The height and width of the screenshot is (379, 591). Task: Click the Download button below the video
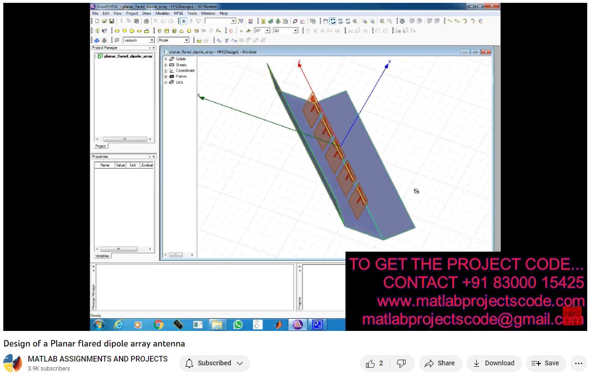click(x=494, y=363)
